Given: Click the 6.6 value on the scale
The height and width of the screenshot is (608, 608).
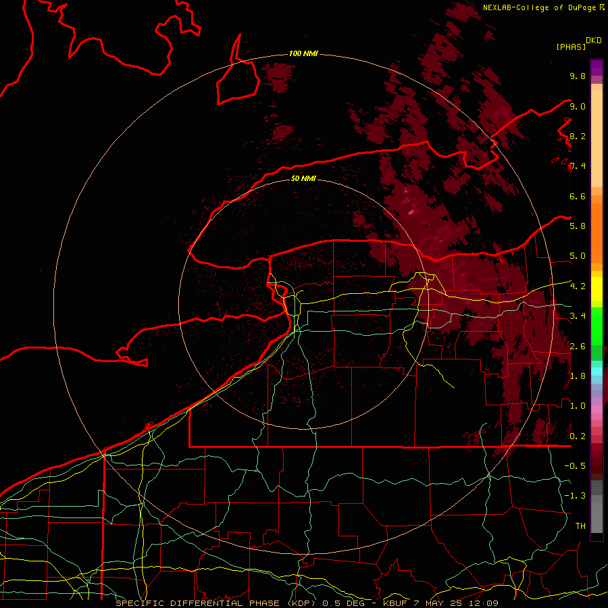Looking at the screenshot, I should [x=578, y=197].
